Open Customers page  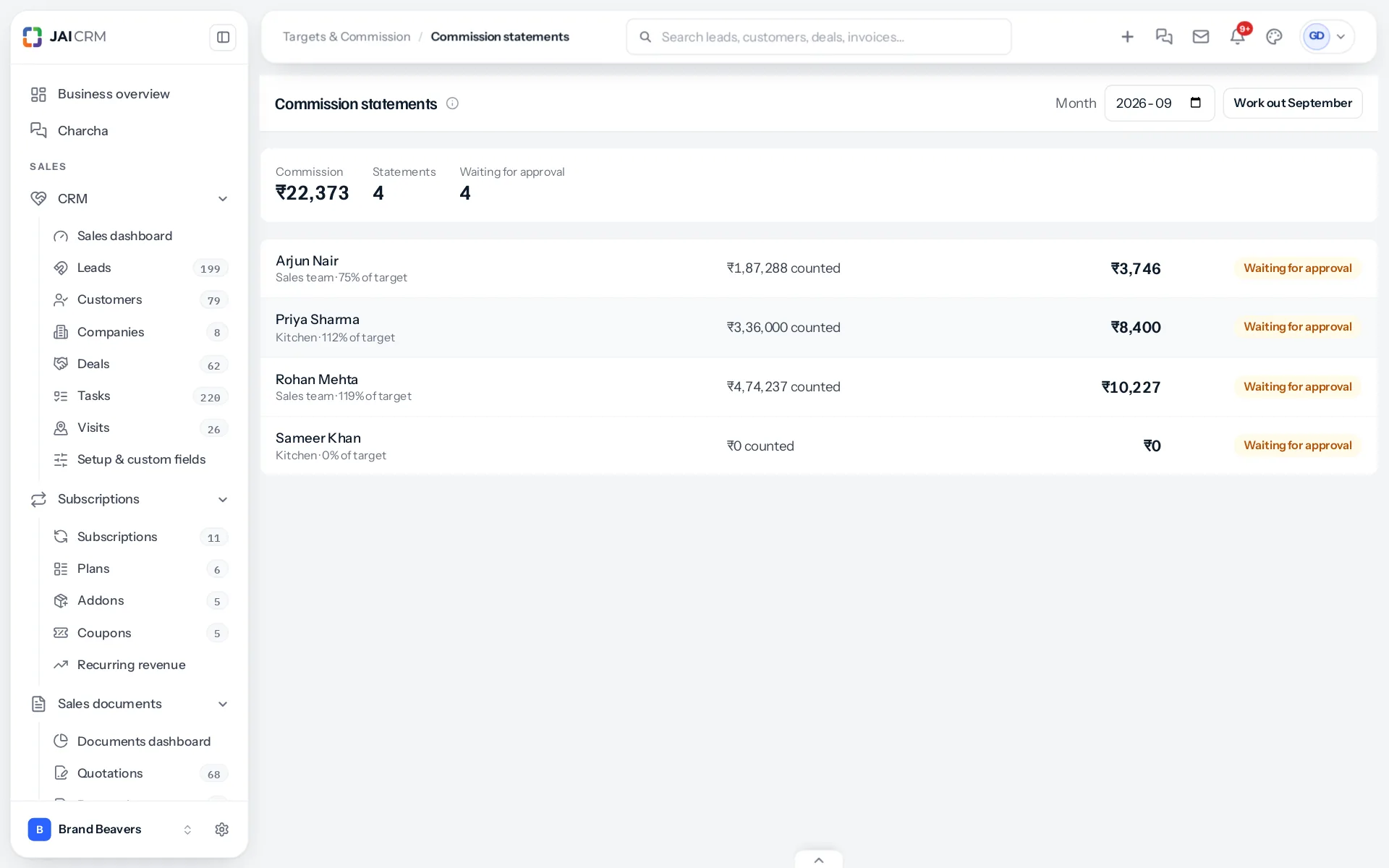(140, 299)
